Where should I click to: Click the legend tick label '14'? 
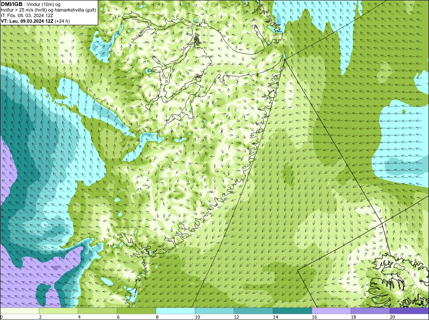(x=275, y=317)
